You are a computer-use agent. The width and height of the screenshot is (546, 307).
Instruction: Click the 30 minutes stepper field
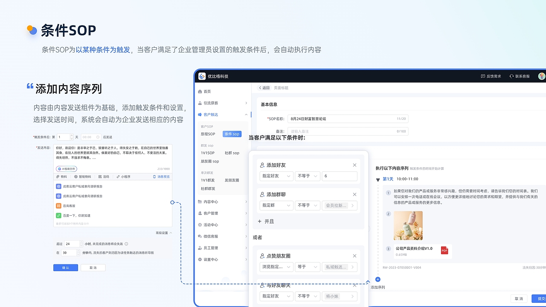(71, 253)
